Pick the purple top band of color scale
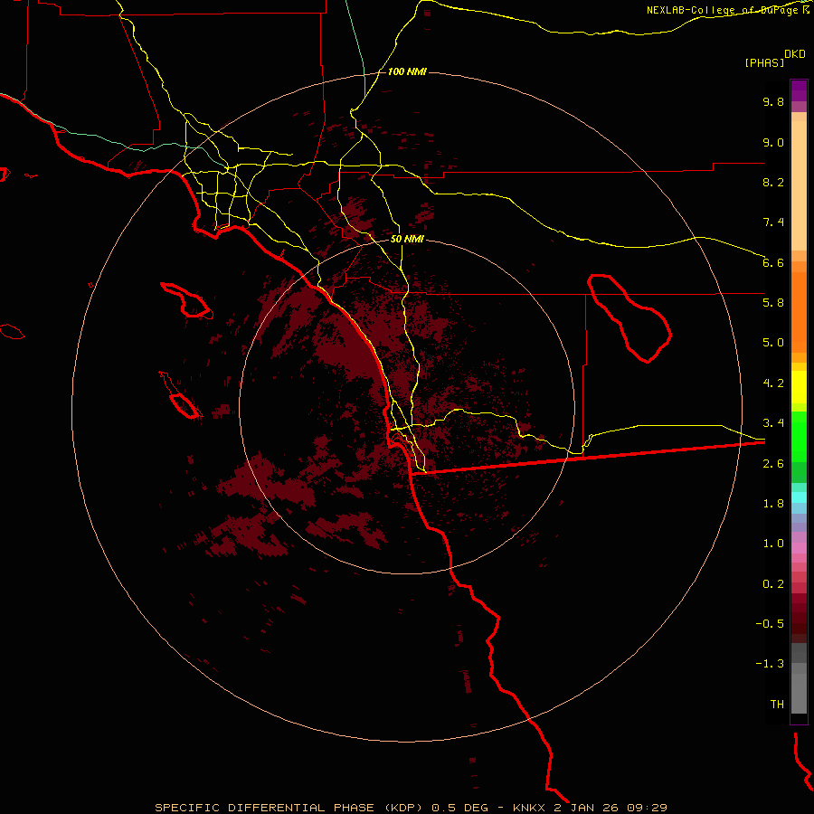The image size is (814, 814). click(x=799, y=90)
